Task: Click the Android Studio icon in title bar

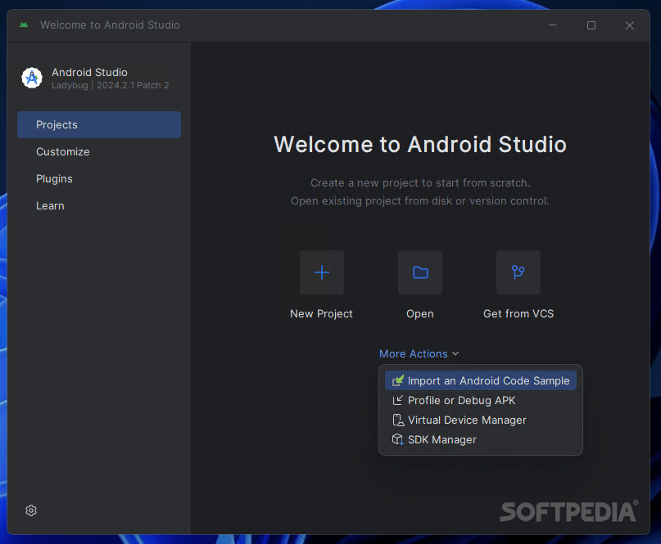Action: 24,25
